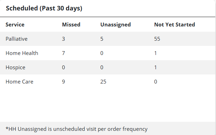Click the Not Yet Started header

tap(175, 25)
